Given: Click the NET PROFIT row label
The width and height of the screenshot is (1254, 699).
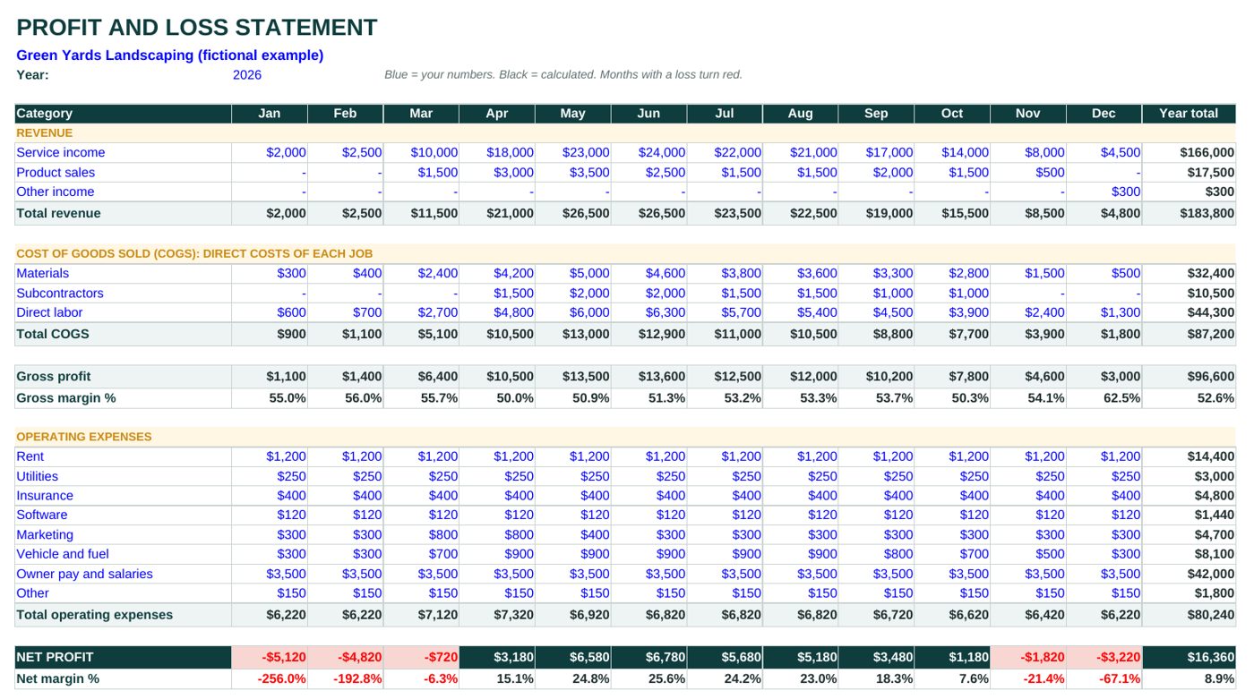Looking at the screenshot, I should (x=55, y=658).
